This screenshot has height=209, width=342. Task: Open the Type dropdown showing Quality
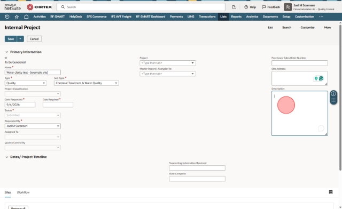pos(26,83)
